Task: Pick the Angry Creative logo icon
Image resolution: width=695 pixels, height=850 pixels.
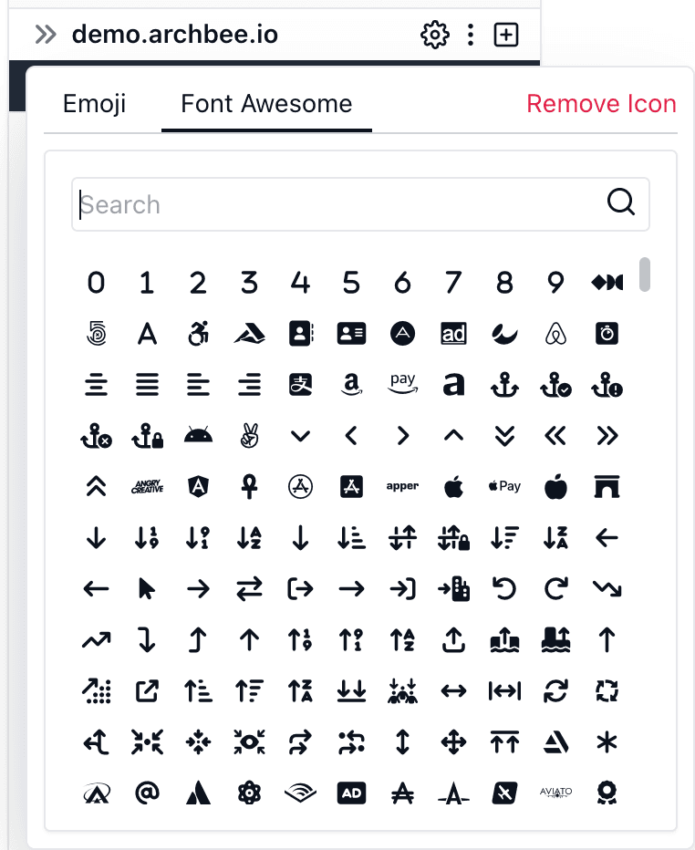Action: point(148,486)
